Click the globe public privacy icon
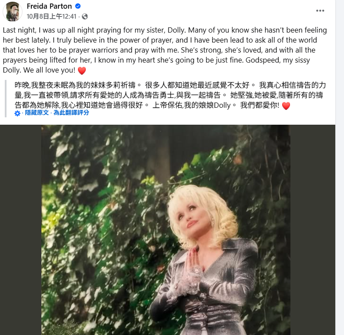 84,17
